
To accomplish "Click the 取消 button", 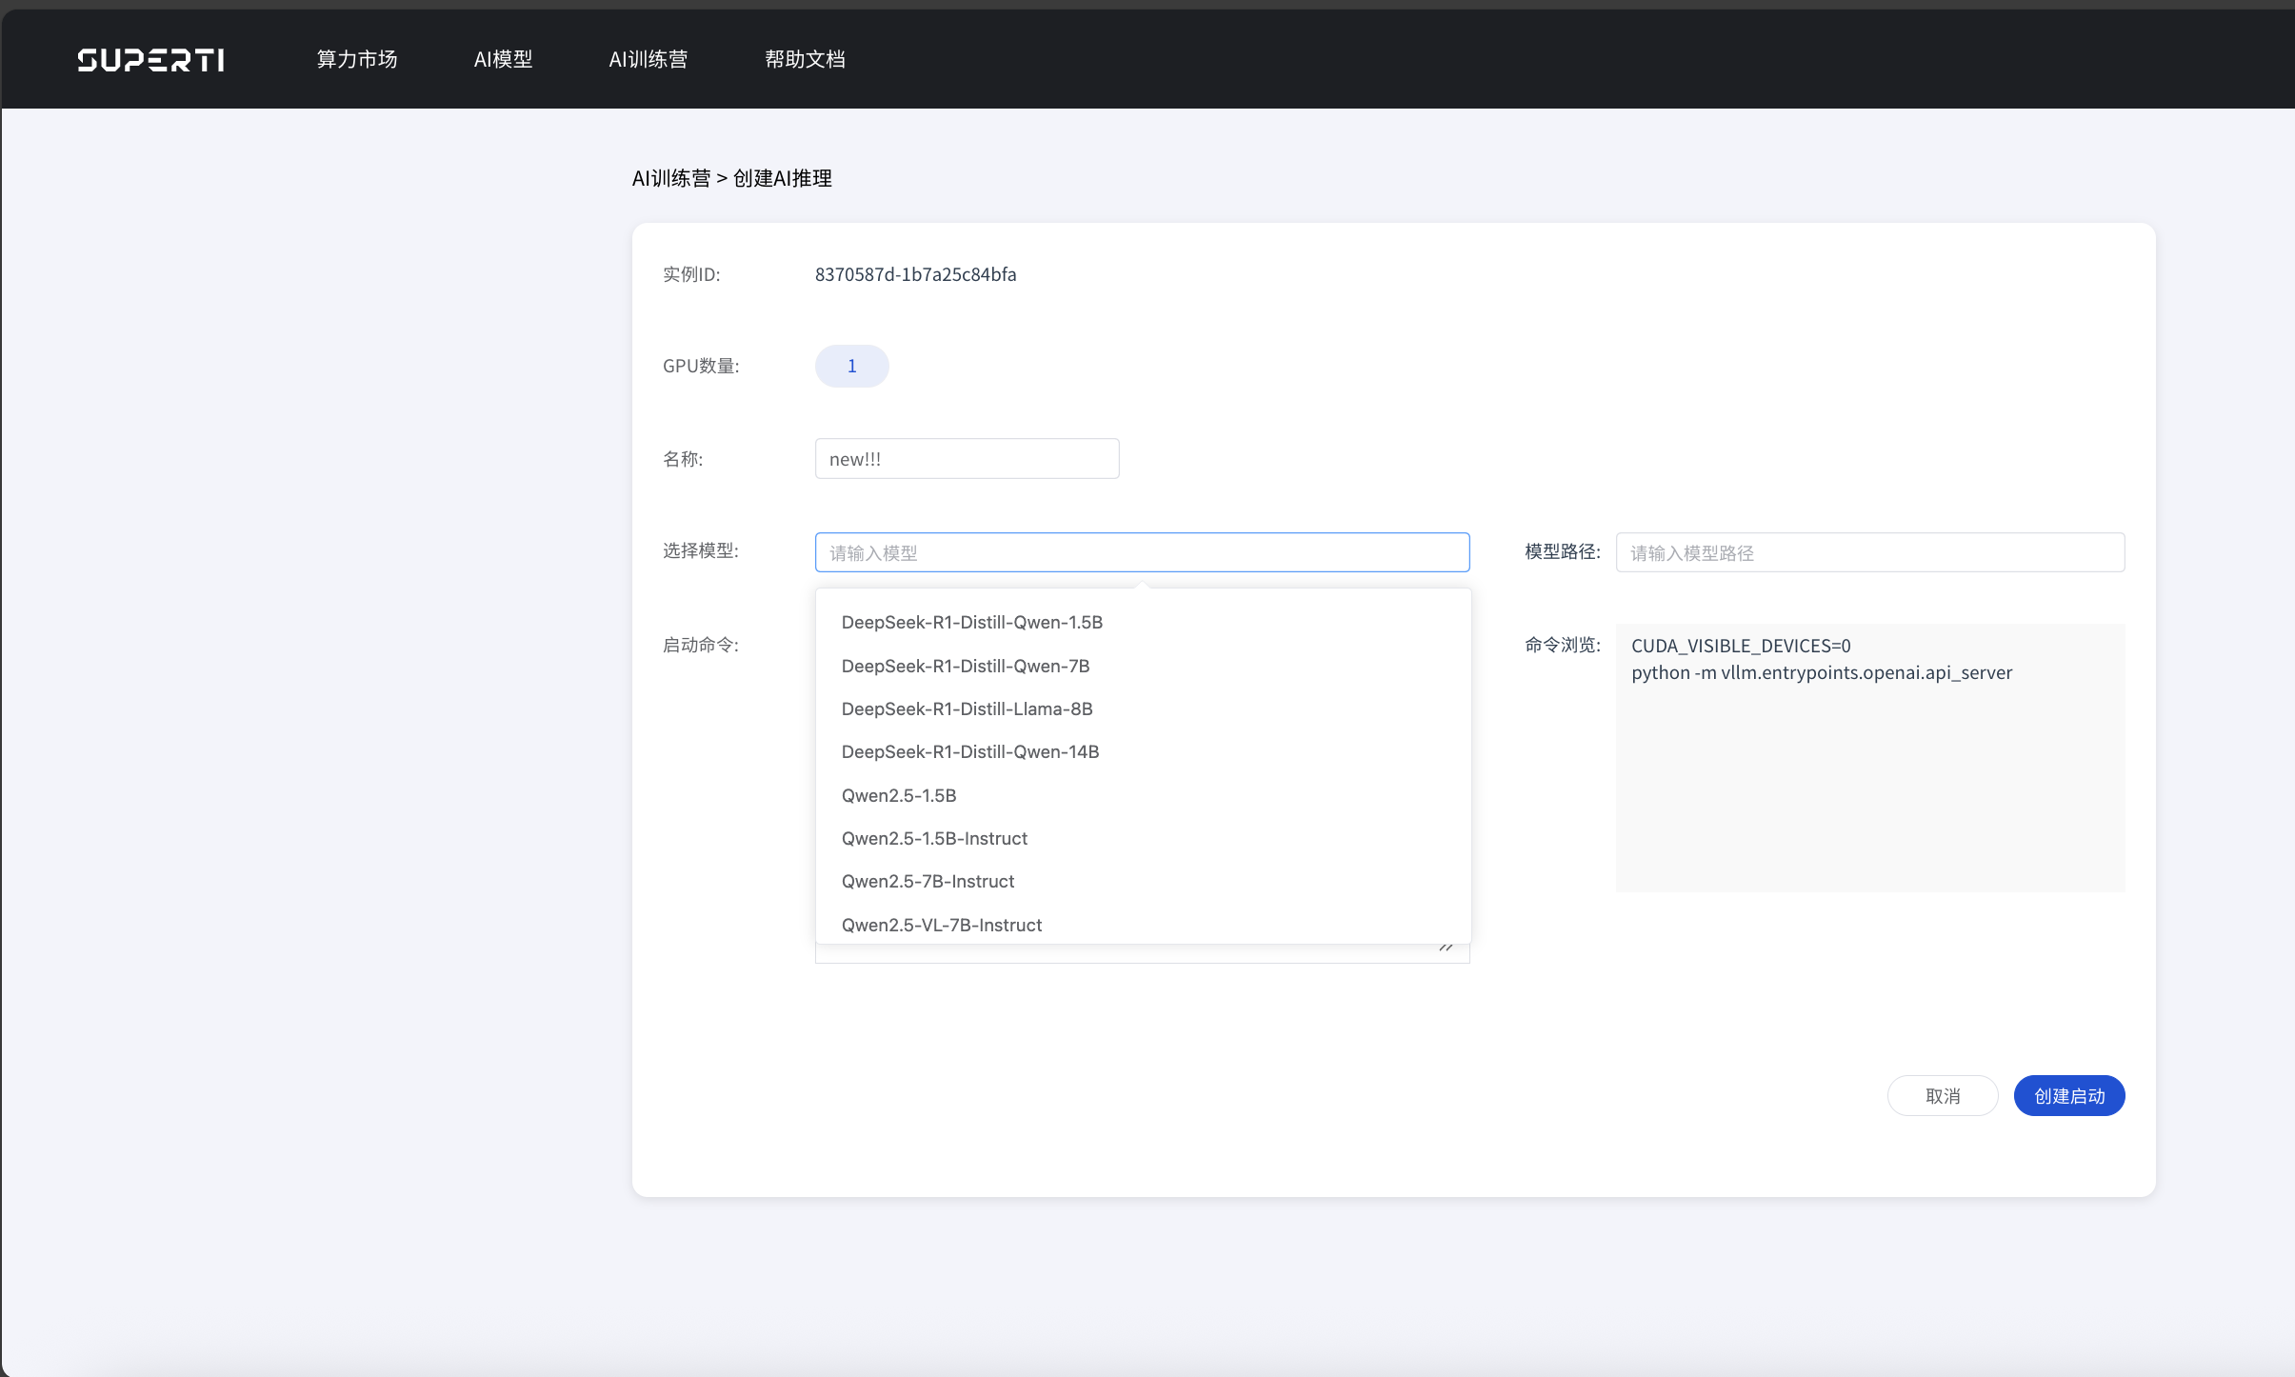I will [1943, 1096].
